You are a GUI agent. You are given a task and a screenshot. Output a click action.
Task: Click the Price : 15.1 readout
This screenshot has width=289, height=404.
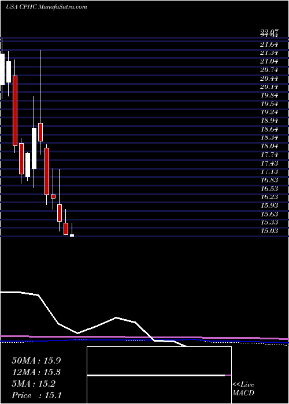point(36,395)
